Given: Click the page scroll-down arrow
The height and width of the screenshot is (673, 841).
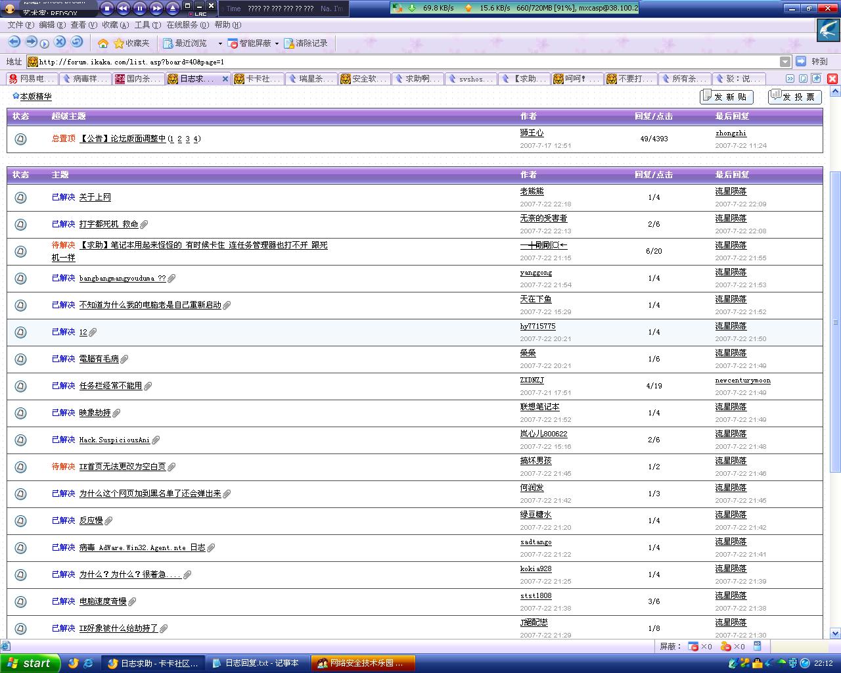Looking at the screenshot, I should [835, 634].
